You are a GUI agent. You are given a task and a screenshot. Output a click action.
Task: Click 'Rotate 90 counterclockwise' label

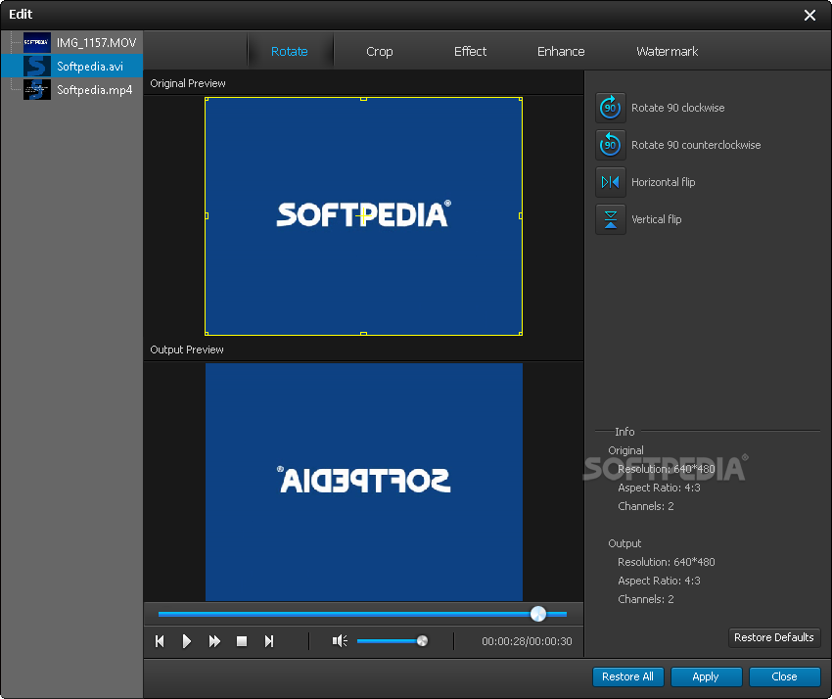[x=696, y=145]
